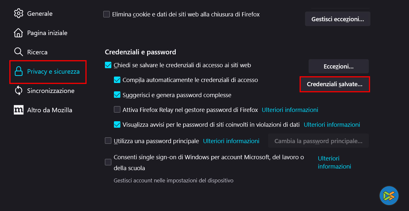Click the round blue-orange logo badge
This screenshot has width=409, height=211.
click(x=389, y=195)
